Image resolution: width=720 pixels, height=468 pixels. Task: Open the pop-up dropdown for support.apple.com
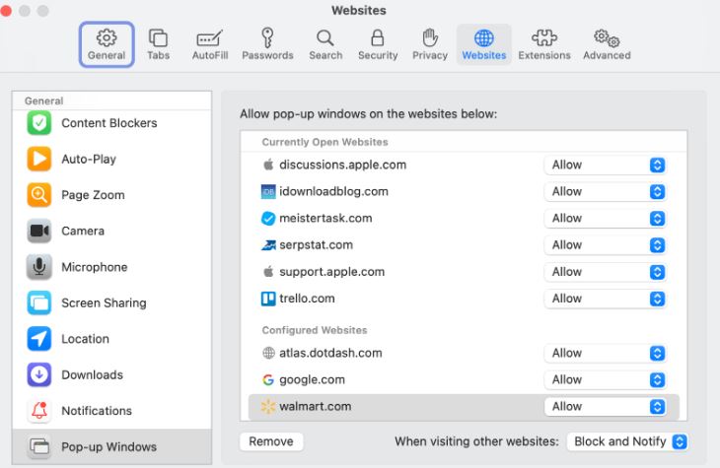point(605,272)
